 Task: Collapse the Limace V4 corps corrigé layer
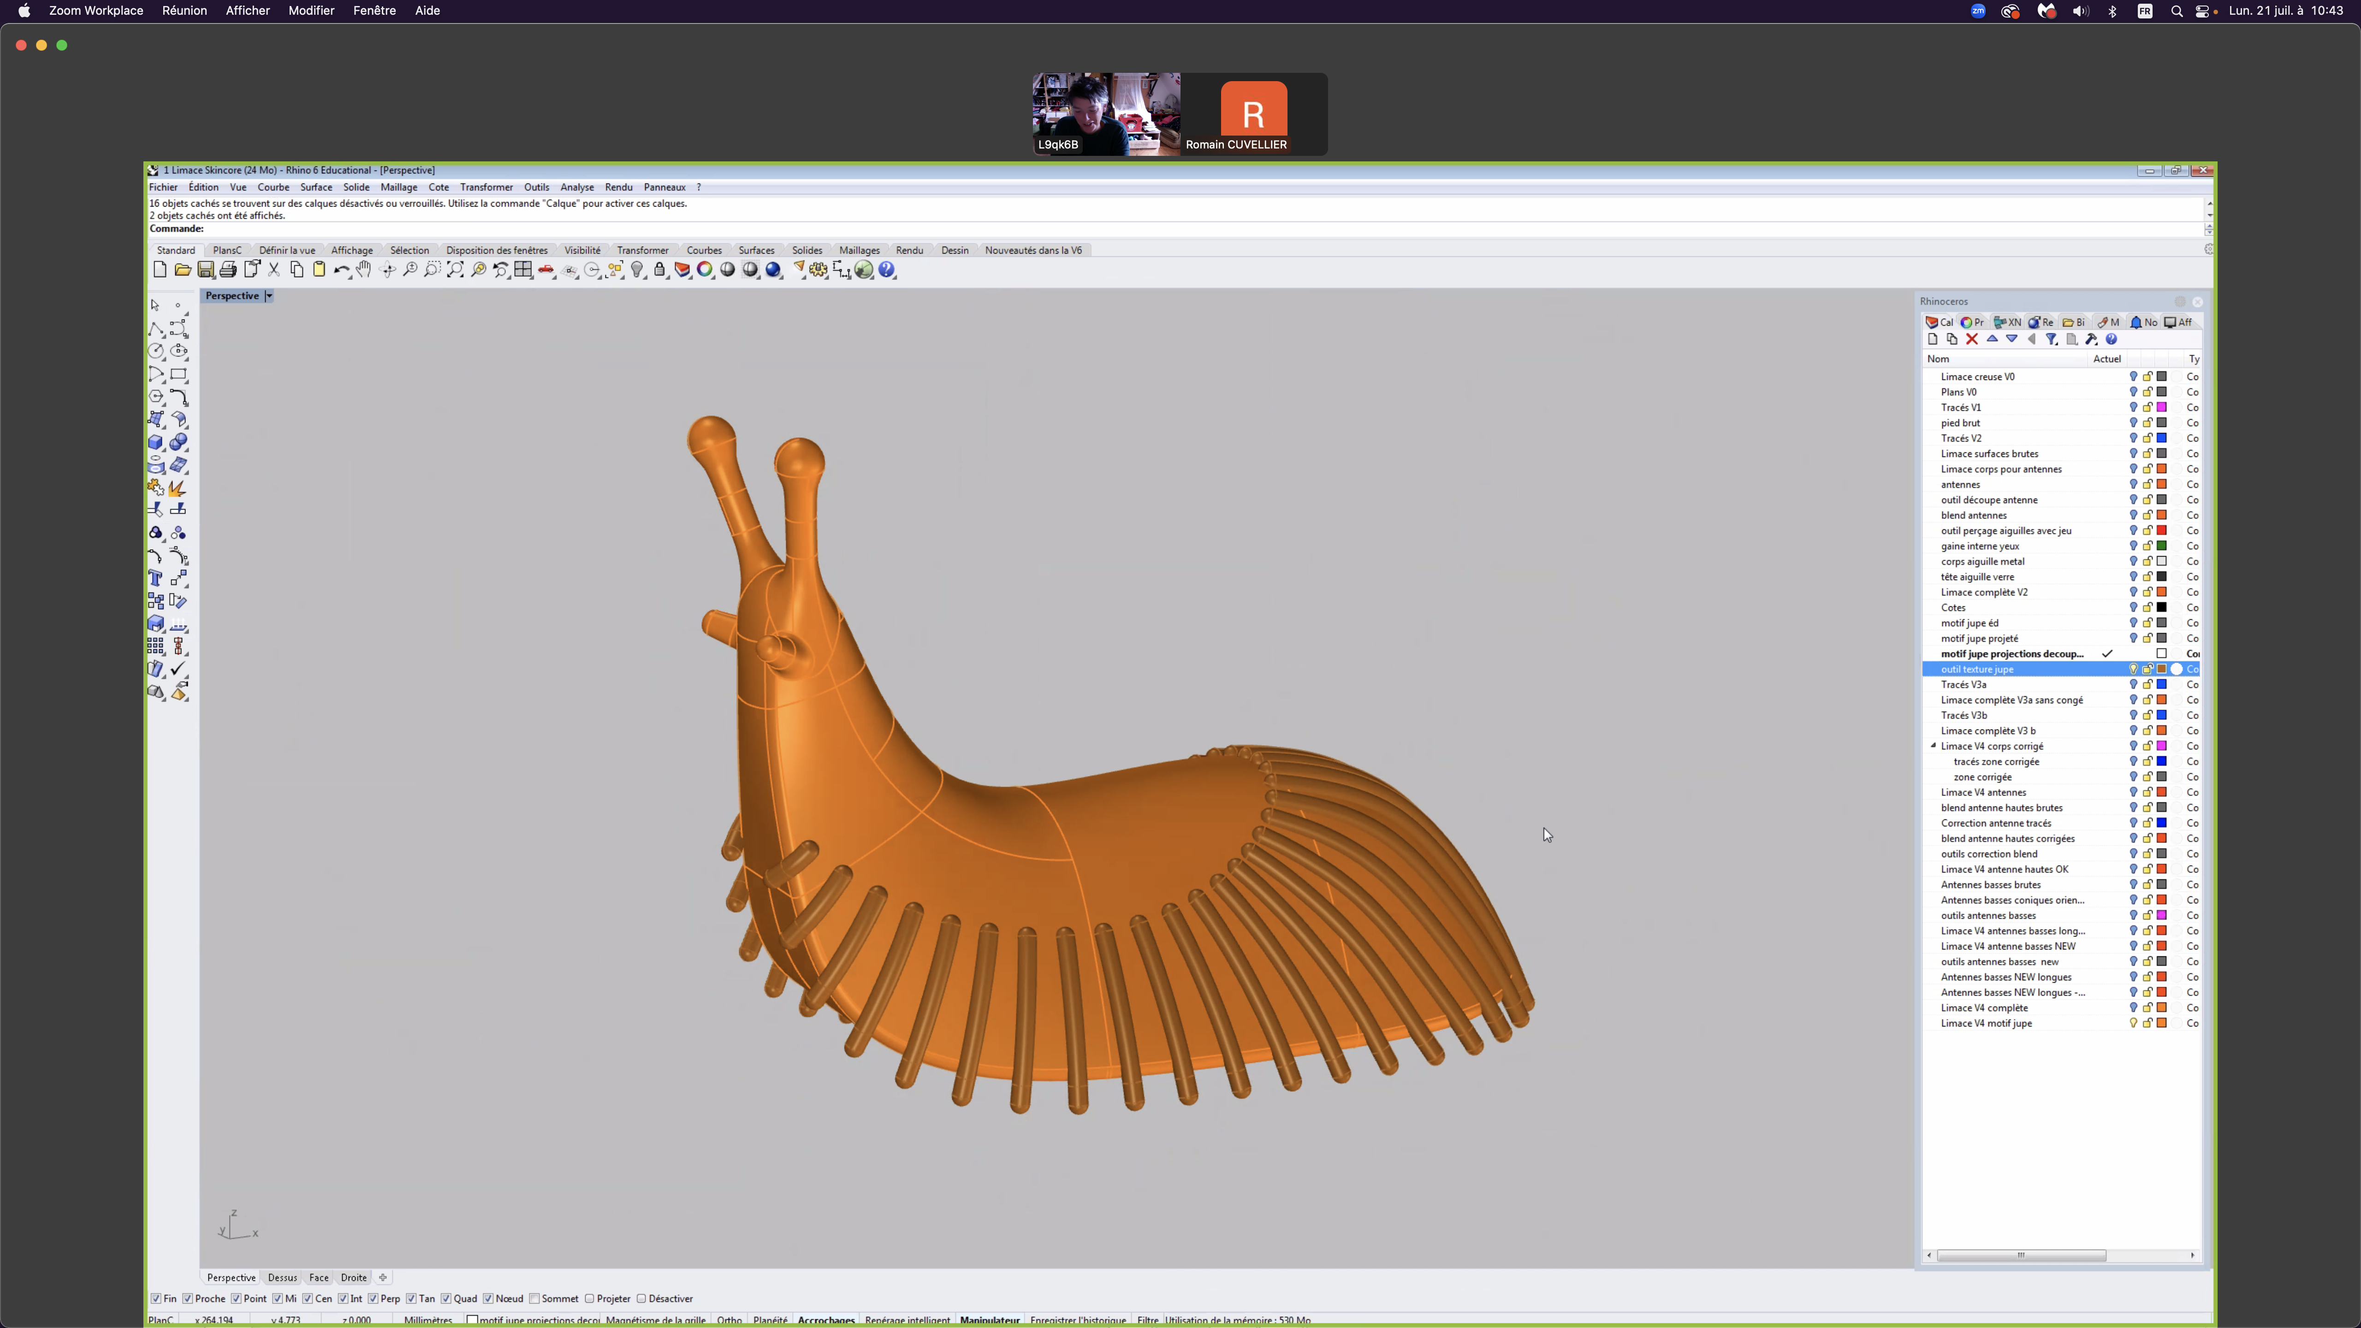pyautogui.click(x=1933, y=746)
